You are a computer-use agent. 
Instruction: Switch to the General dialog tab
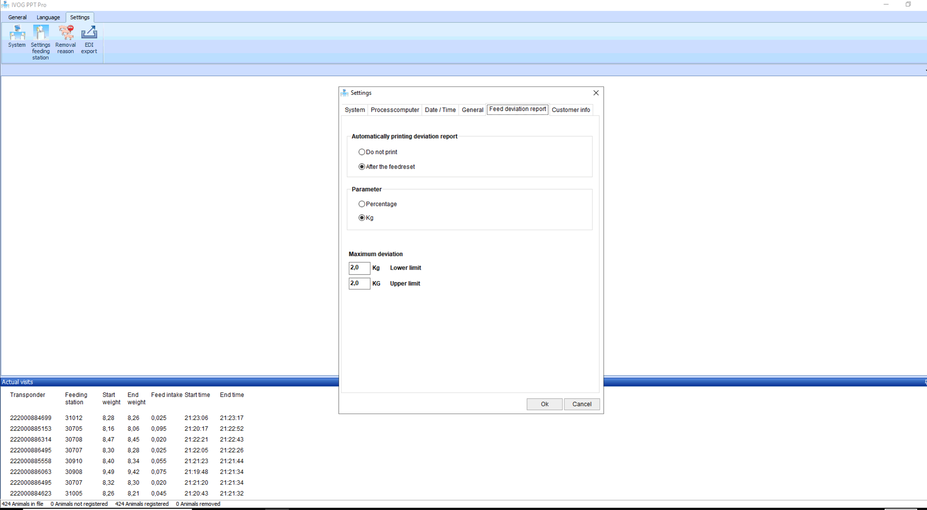tap(472, 110)
